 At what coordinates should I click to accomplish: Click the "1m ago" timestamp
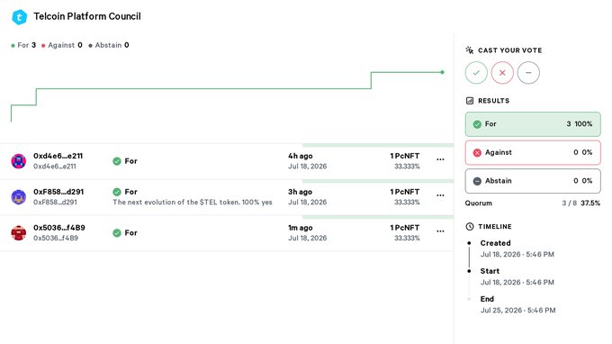pyautogui.click(x=300, y=228)
